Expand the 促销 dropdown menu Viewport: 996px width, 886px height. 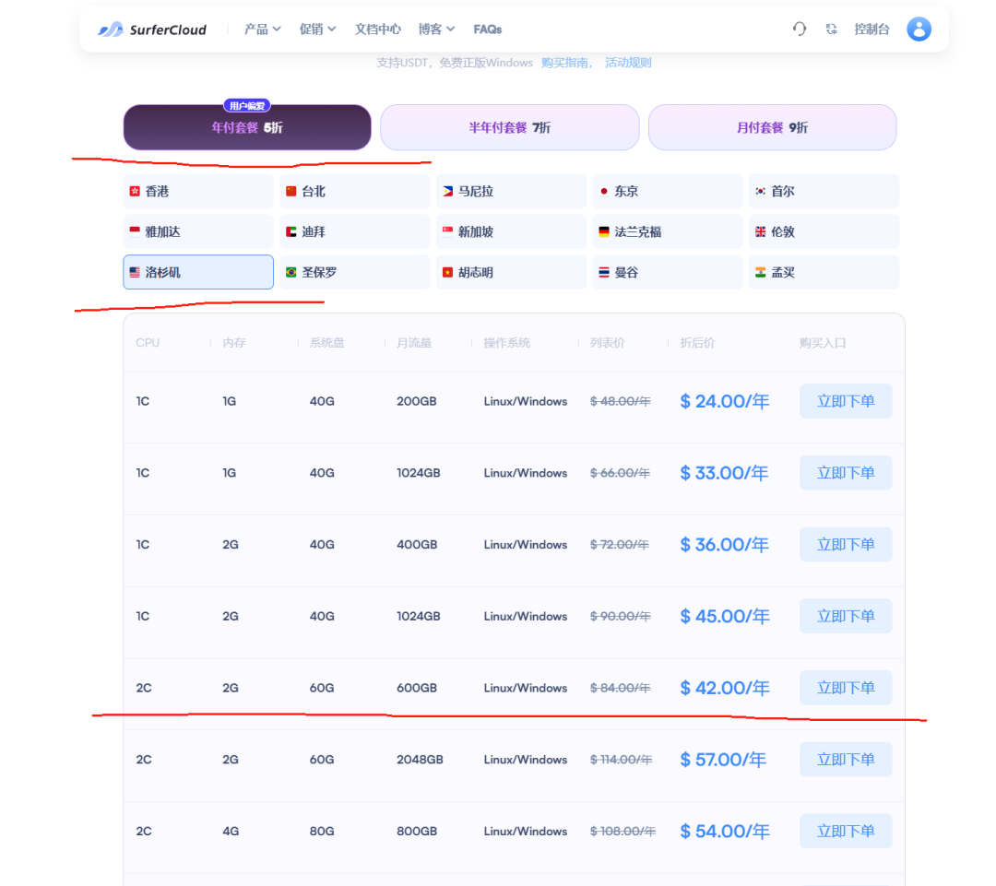(317, 30)
